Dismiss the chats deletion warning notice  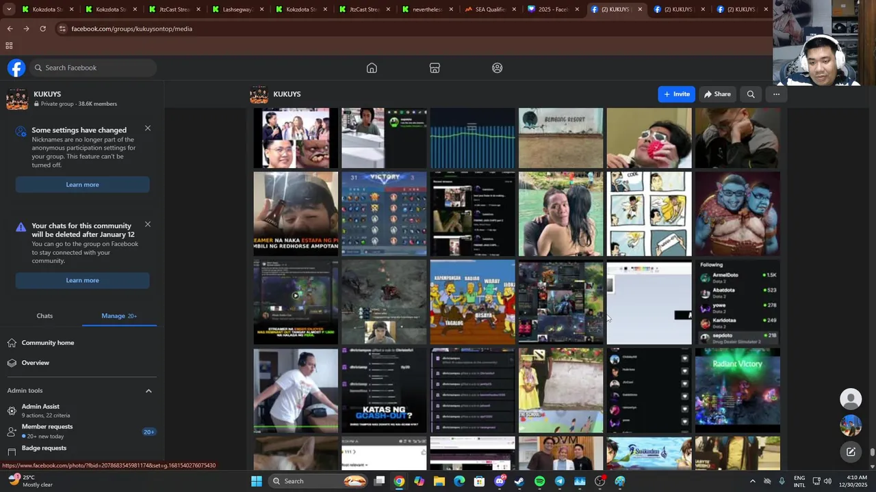(148, 224)
